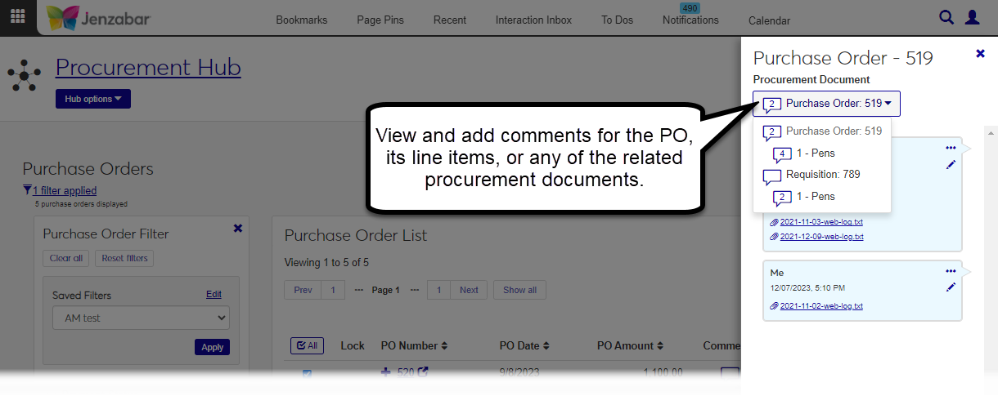Click the Viewing 1 to 5 of 5 text

click(x=326, y=263)
